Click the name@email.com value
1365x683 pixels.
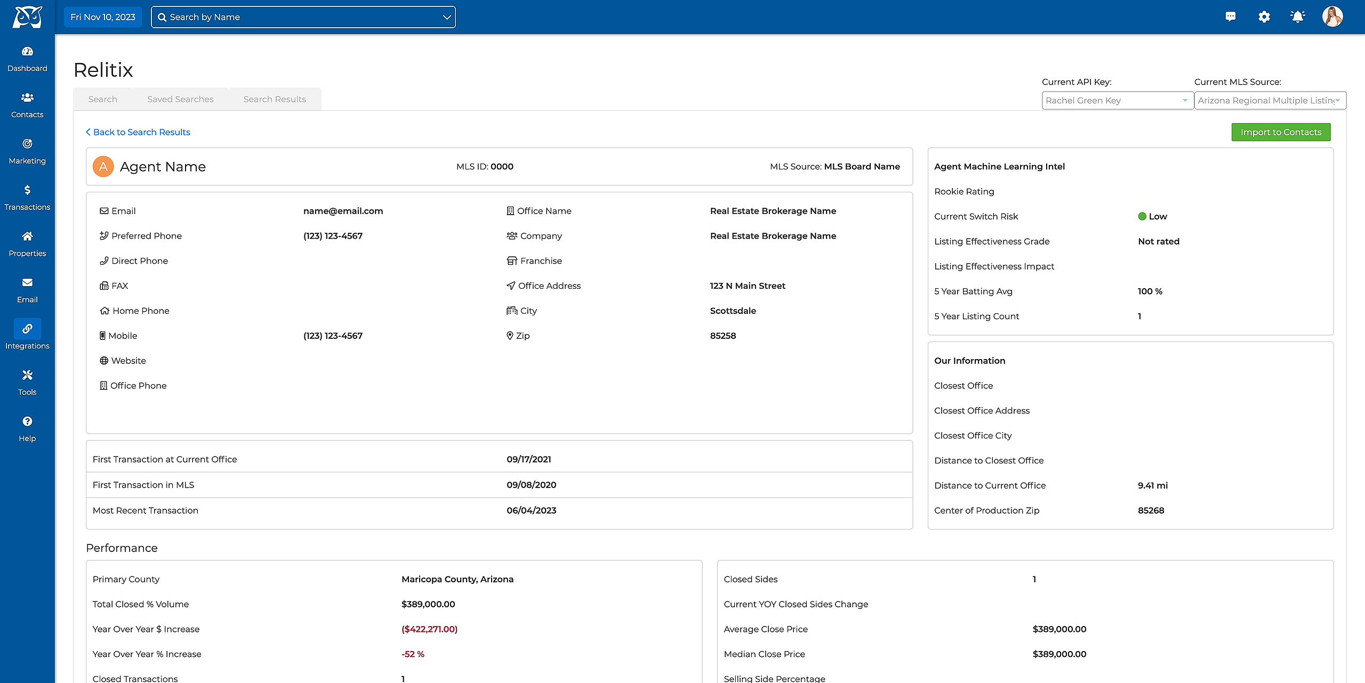[343, 211]
